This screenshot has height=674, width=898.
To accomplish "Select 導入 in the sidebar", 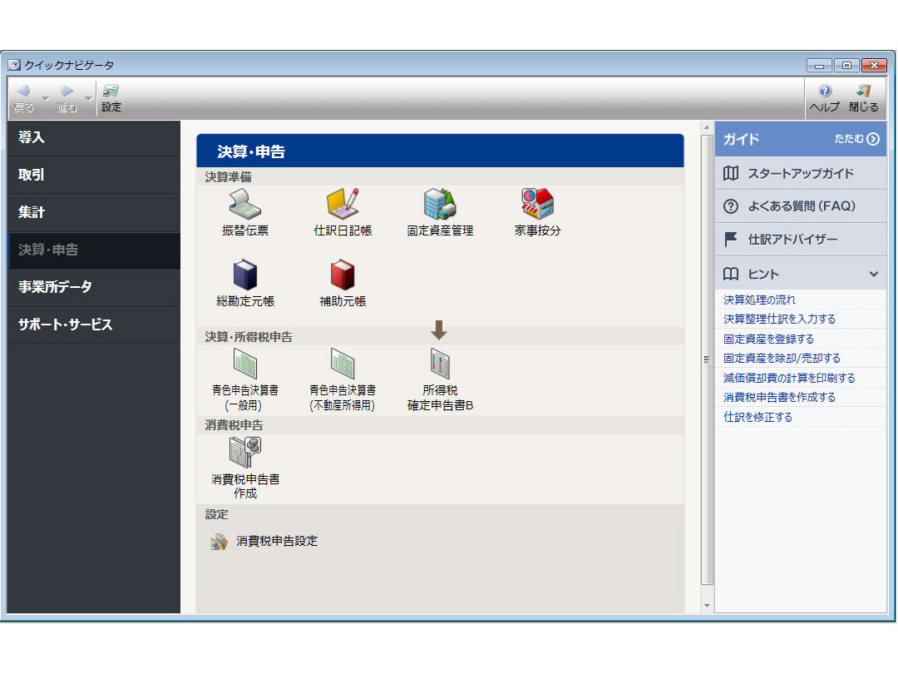I will [94, 137].
